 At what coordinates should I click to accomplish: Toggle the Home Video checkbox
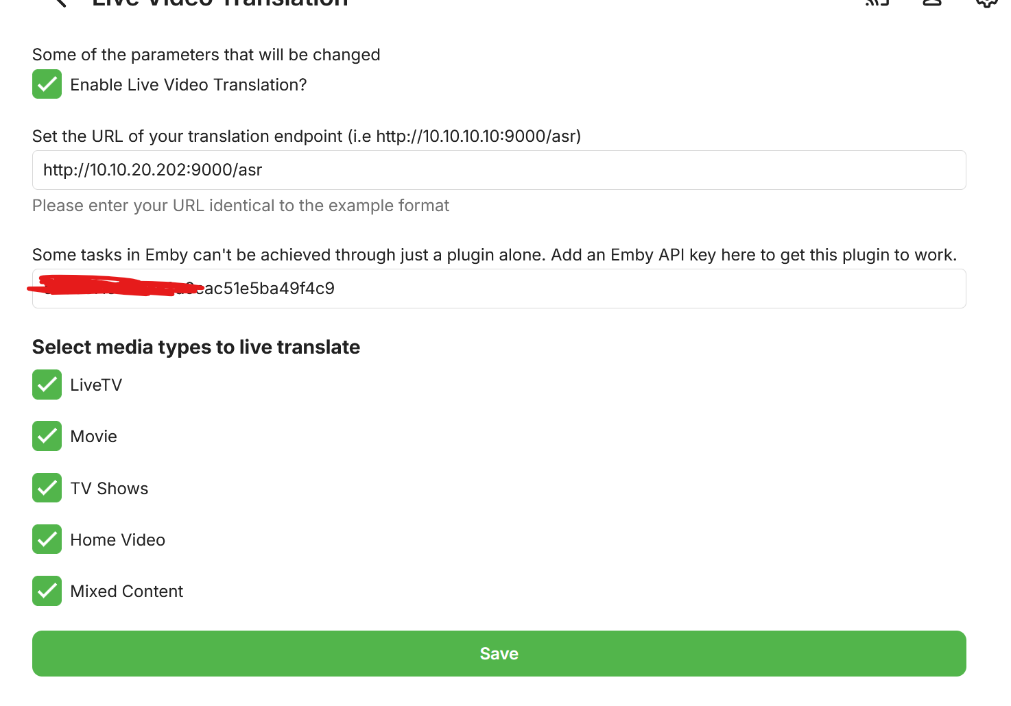click(x=47, y=539)
